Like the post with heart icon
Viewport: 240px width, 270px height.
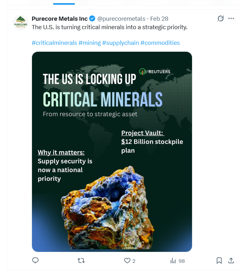click(x=127, y=261)
